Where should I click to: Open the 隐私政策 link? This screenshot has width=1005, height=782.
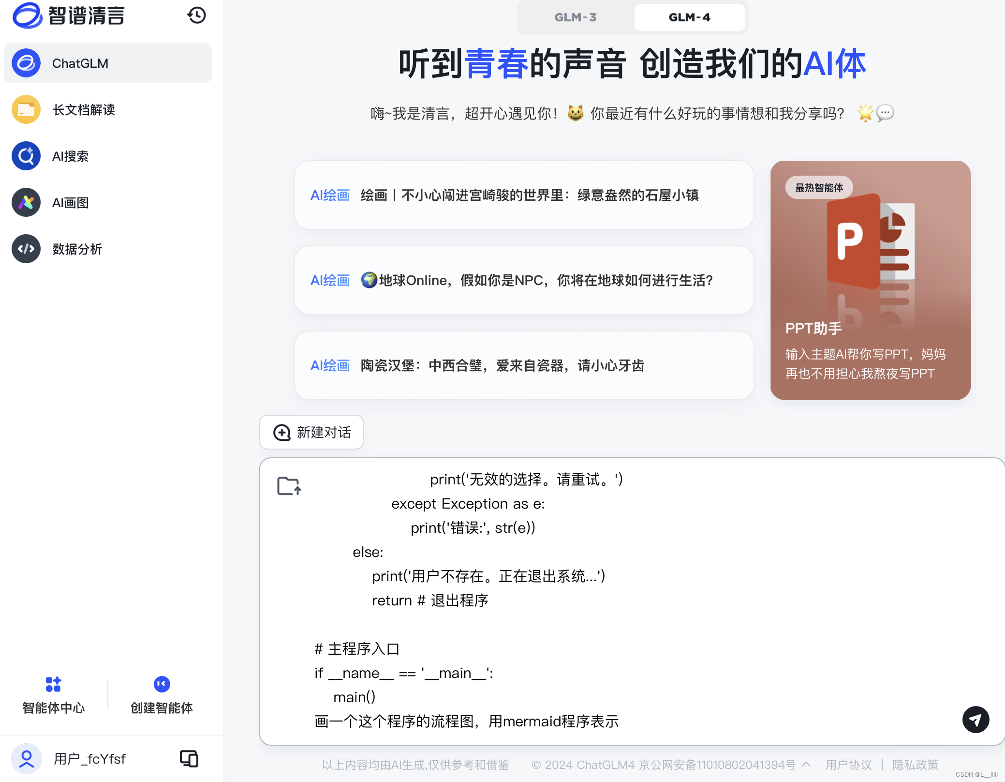[915, 765]
